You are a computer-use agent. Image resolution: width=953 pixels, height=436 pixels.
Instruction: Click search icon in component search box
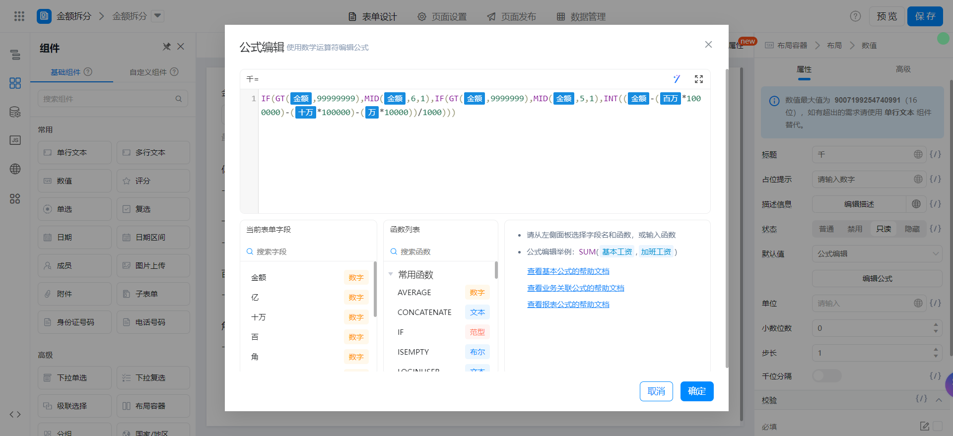click(x=179, y=99)
